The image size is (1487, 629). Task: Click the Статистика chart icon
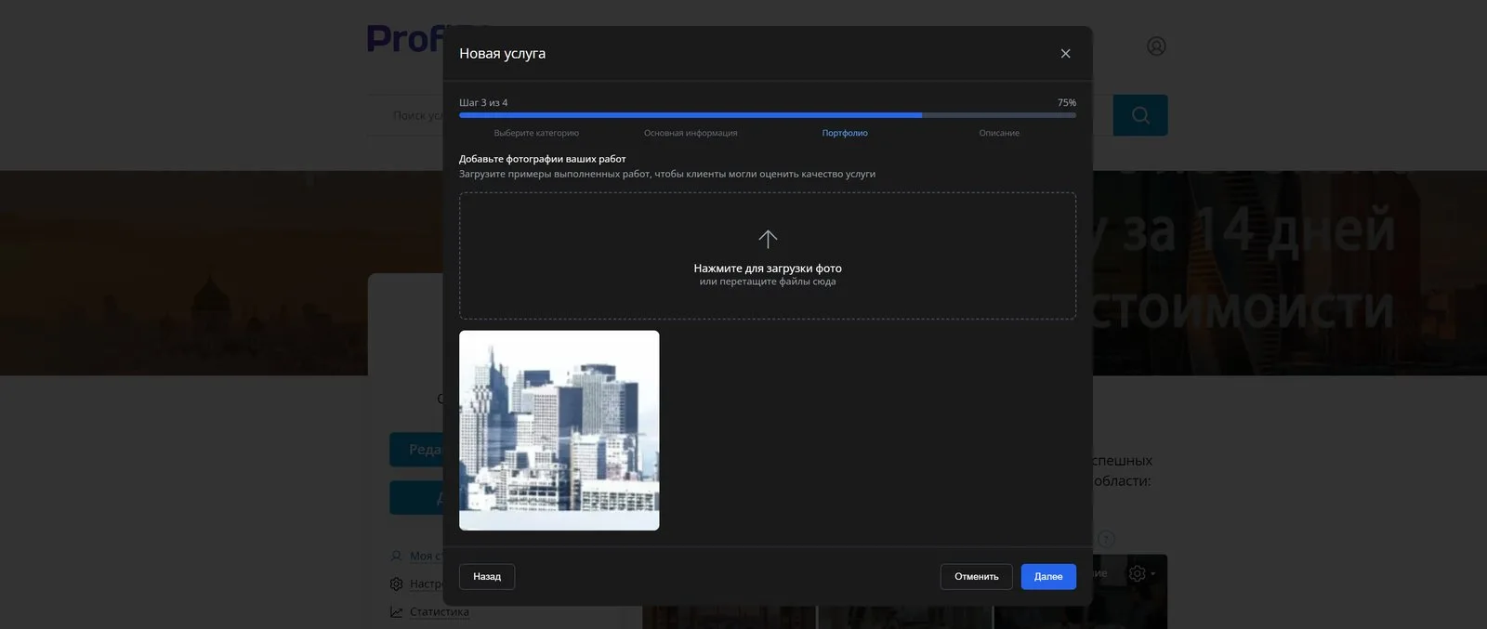(x=397, y=612)
